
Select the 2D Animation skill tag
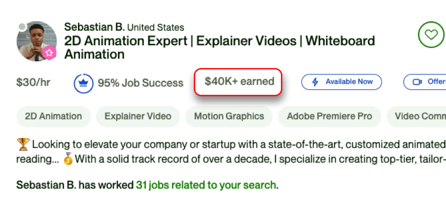click(54, 116)
